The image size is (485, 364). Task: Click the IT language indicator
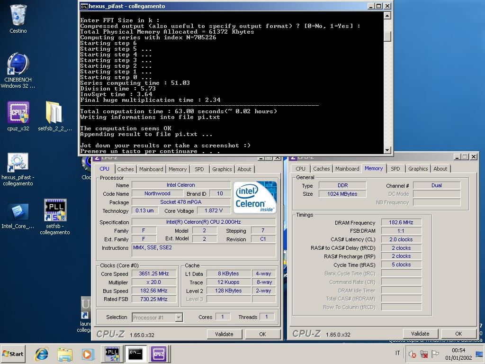tap(397, 353)
